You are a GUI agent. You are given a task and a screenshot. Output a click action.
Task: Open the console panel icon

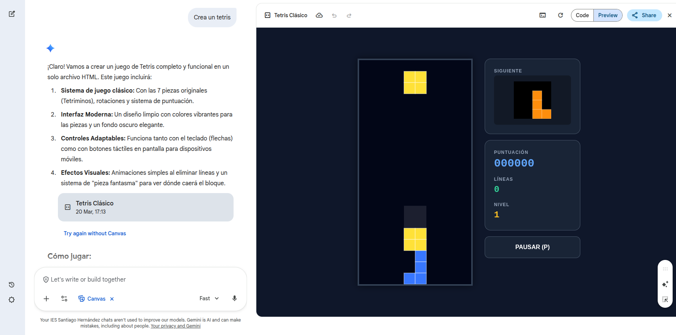543,15
